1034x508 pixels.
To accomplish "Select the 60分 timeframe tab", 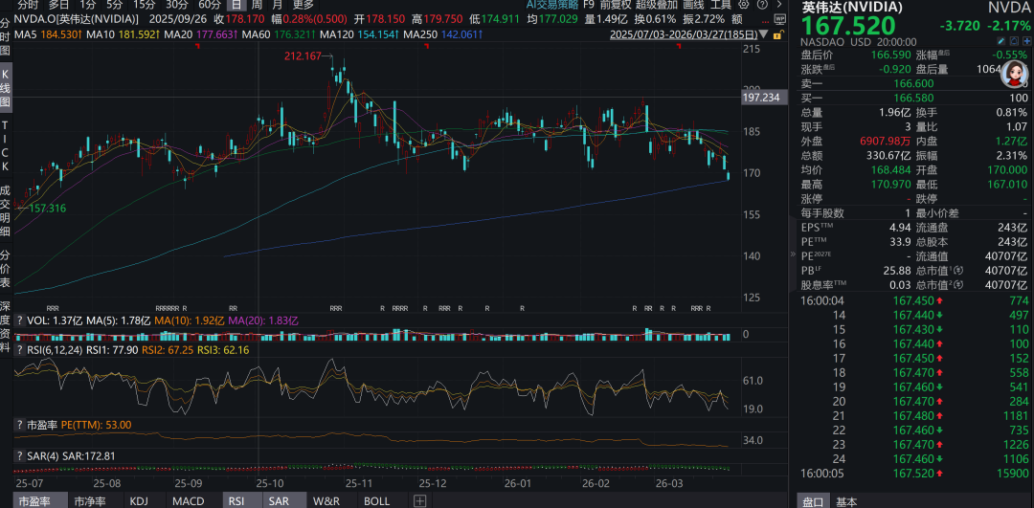I will tap(209, 5).
